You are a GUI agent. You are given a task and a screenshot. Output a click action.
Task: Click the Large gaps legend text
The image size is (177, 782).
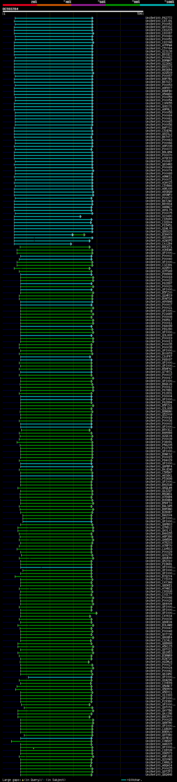(34, 780)
